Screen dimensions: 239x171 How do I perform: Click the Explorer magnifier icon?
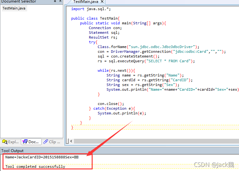coord(5,142)
